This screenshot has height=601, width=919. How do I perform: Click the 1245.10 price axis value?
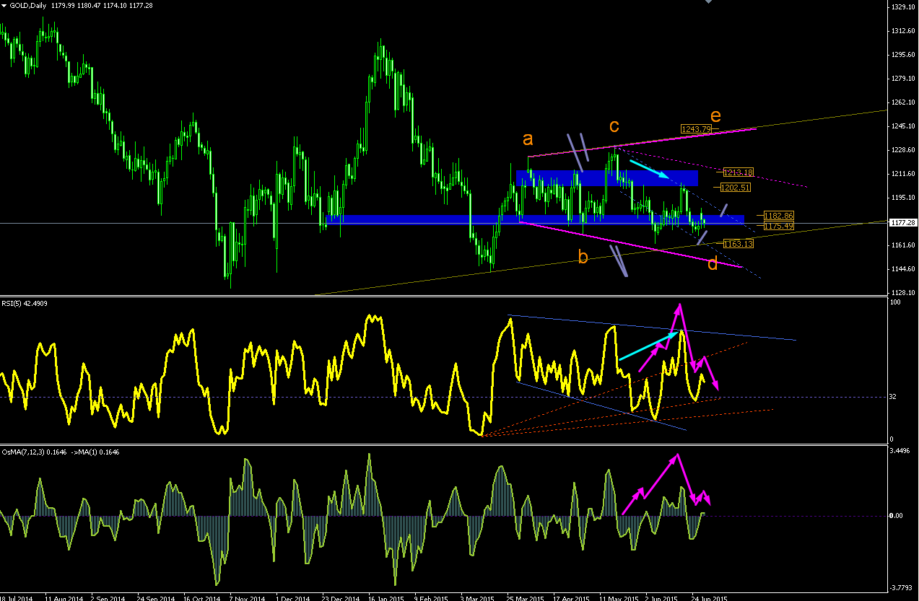905,126
